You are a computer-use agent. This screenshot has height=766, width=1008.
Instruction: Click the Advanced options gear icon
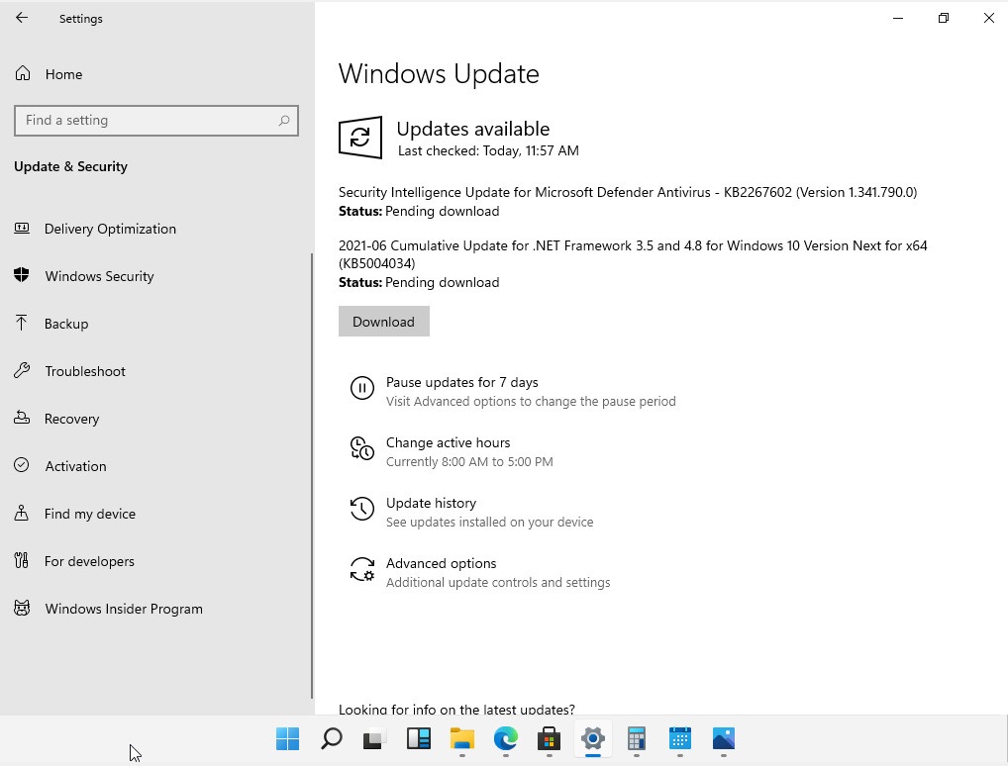click(362, 569)
